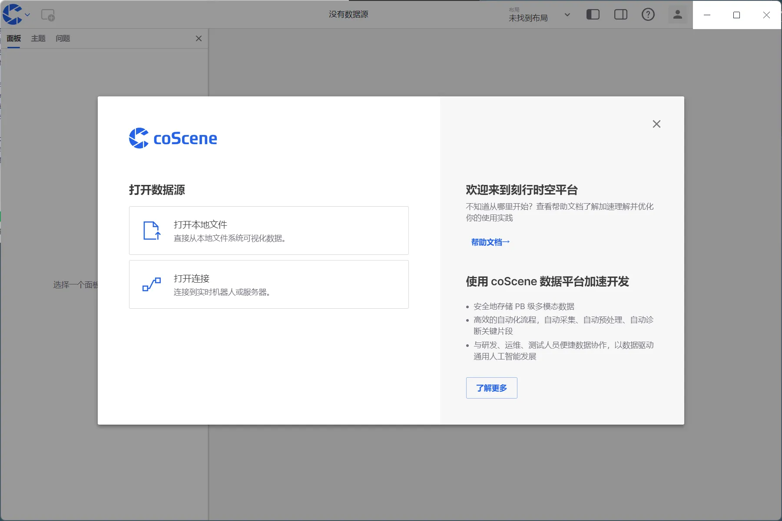Click the 欢迎来到刻行时空平台 heading
Screen dimensions: 782x521
tap(521, 190)
